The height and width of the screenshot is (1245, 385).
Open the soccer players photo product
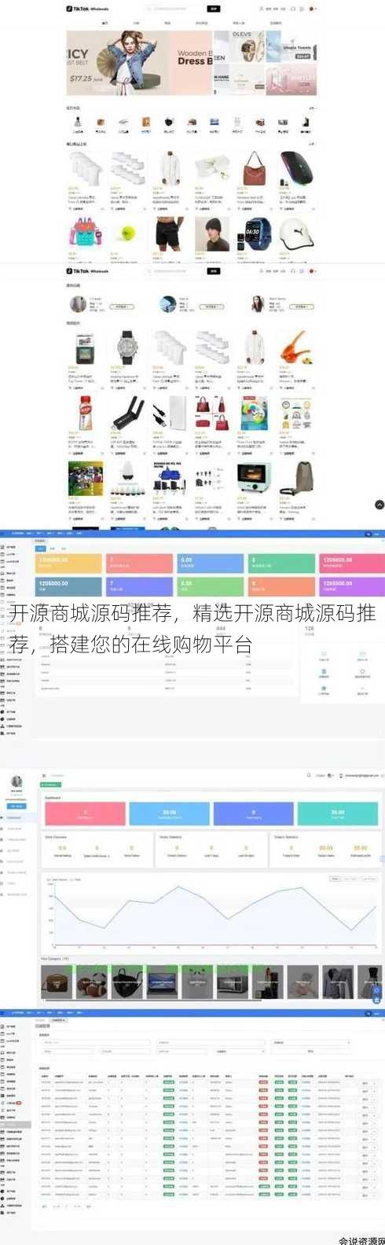tap(84, 478)
